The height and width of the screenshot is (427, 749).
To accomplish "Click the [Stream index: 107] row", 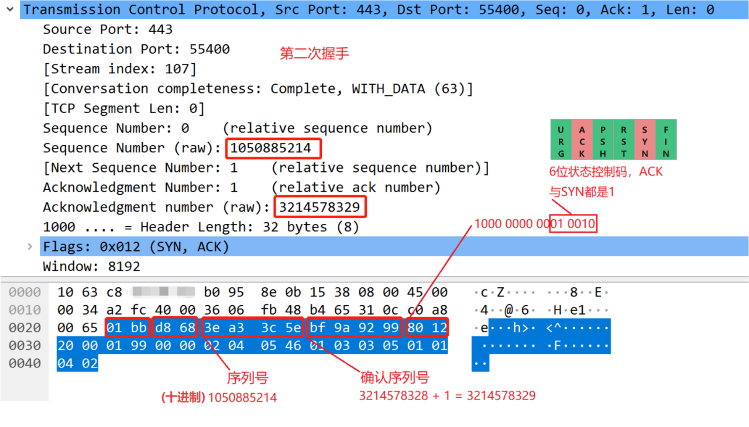I will point(120,69).
